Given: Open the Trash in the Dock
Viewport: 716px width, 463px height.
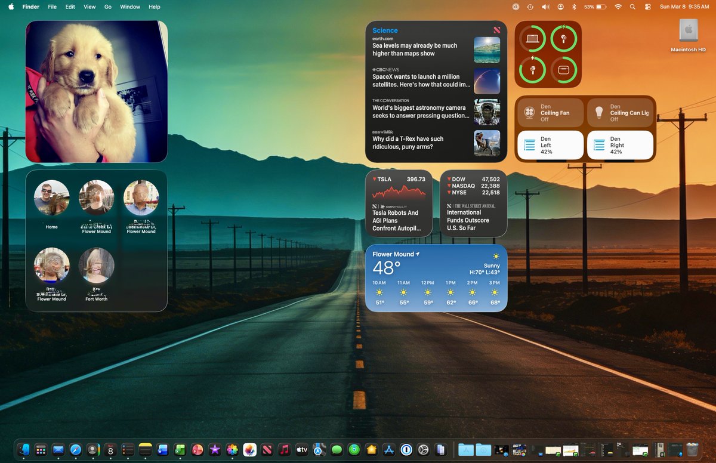Looking at the screenshot, I should click(692, 450).
